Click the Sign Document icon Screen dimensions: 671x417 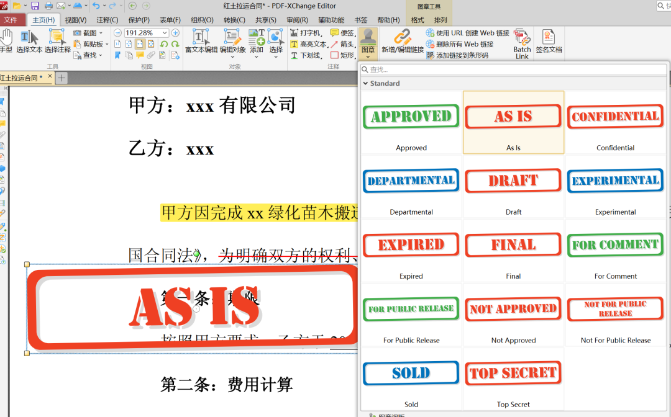click(548, 41)
